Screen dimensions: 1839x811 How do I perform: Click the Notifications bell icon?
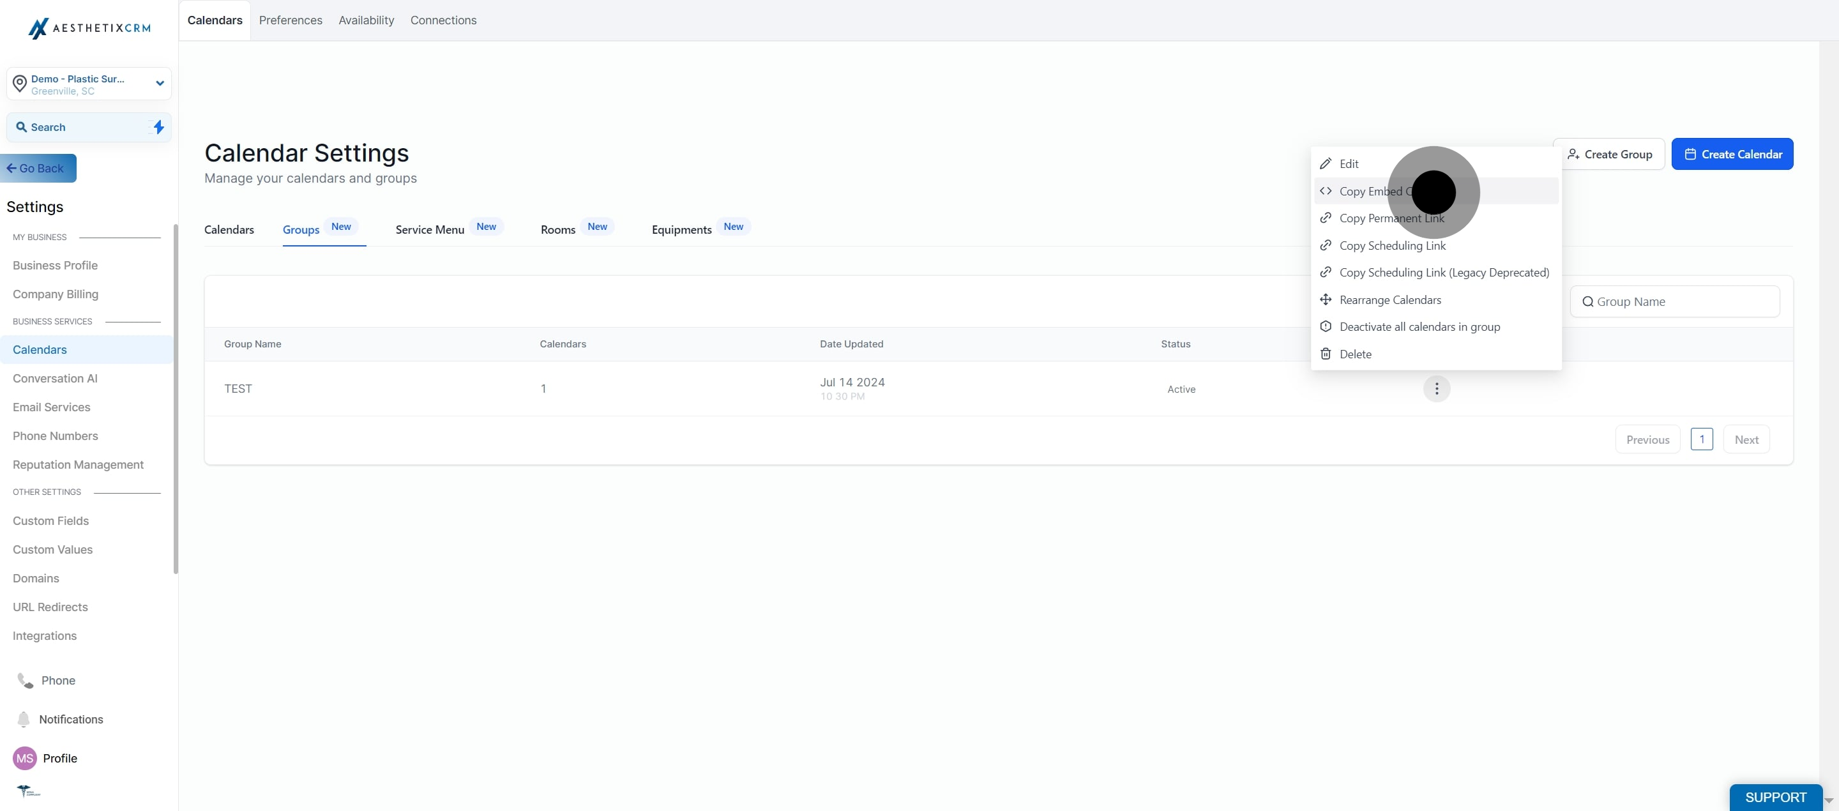(24, 719)
